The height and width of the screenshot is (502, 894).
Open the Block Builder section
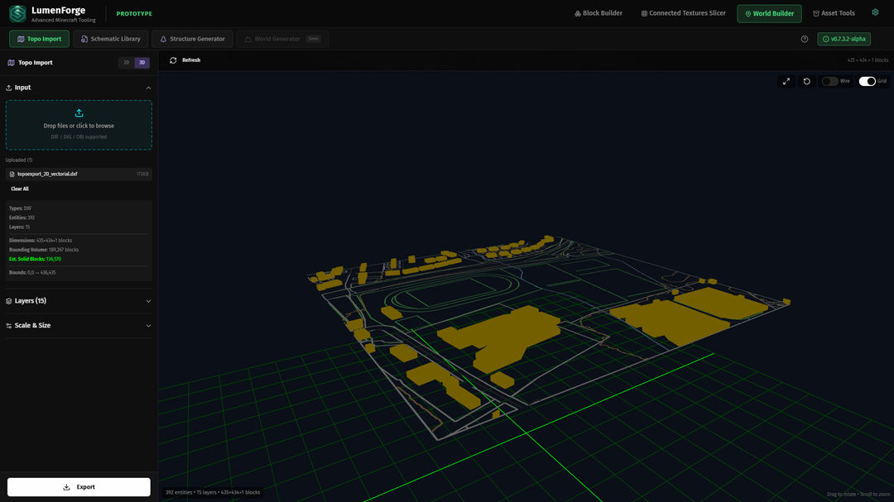(598, 13)
